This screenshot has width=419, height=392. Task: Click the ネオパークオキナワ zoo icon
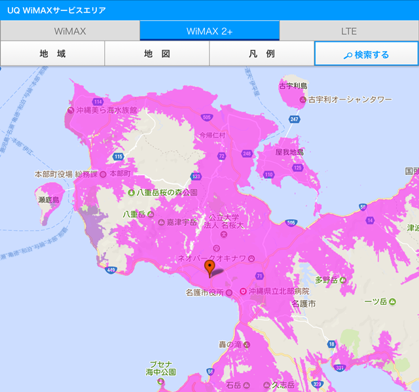[251, 258]
